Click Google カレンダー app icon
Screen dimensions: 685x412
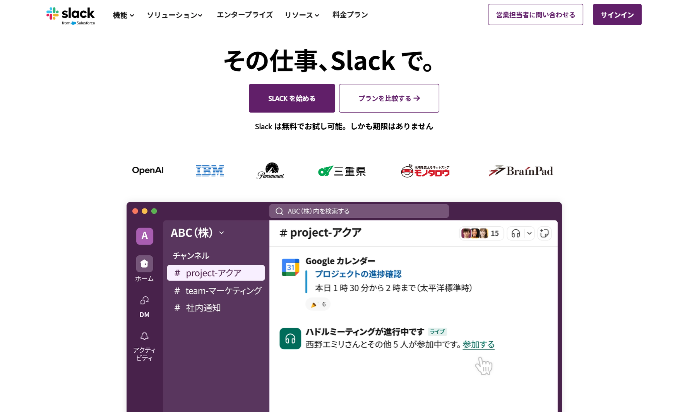point(291,267)
